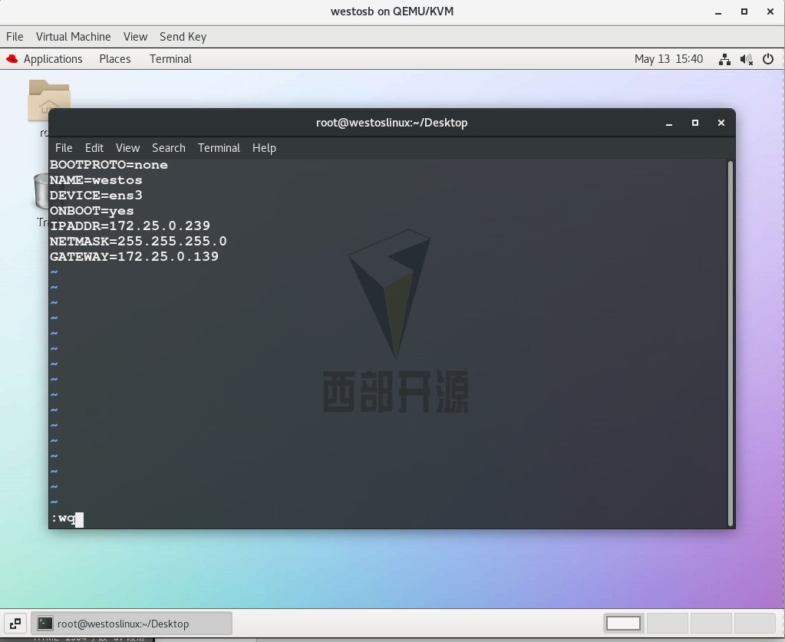This screenshot has height=642, width=785.
Task: Switch to the first workspace
Action: (x=623, y=624)
